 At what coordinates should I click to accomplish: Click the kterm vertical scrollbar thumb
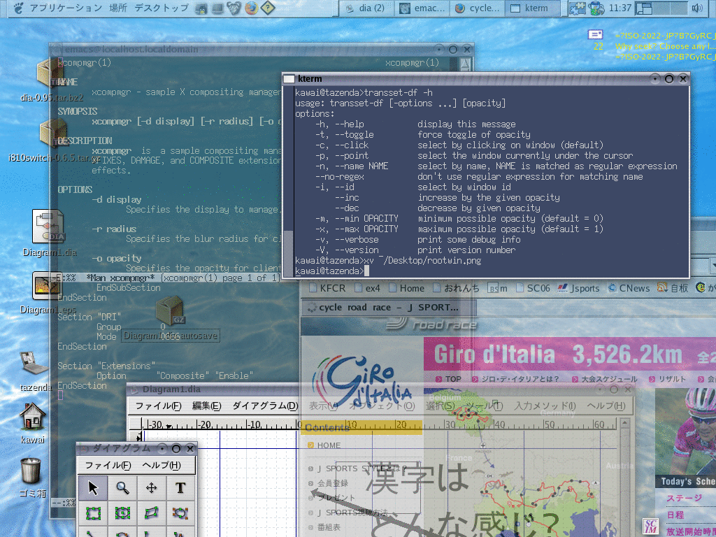[288, 254]
